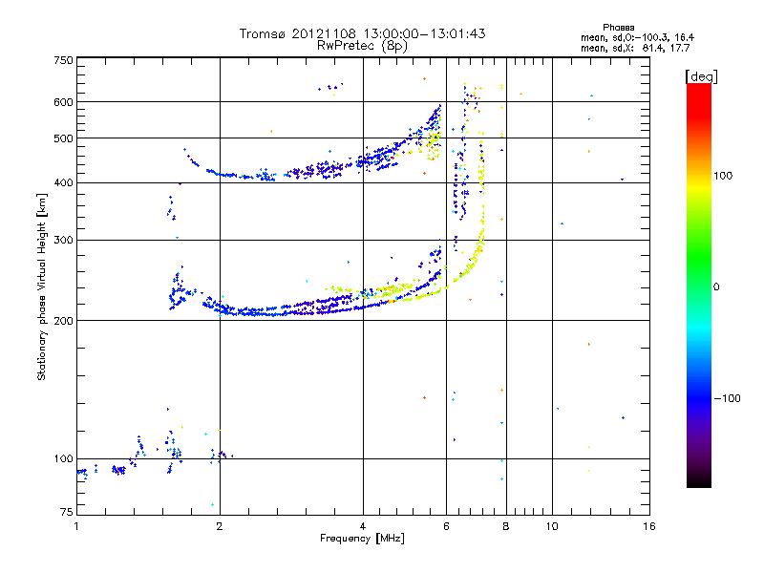Image resolution: width=764 pixels, height=573 pixels.
Task: Click the colorbar tick label "100"
Action: [723, 176]
